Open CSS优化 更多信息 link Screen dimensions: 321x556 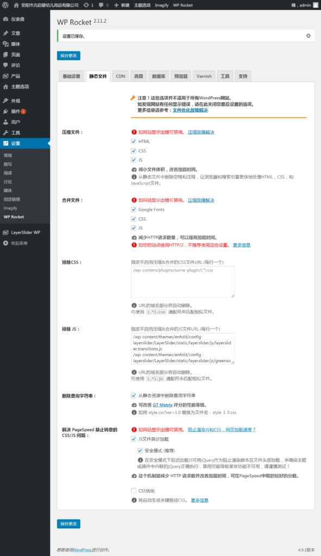click(x=200, y=500)
